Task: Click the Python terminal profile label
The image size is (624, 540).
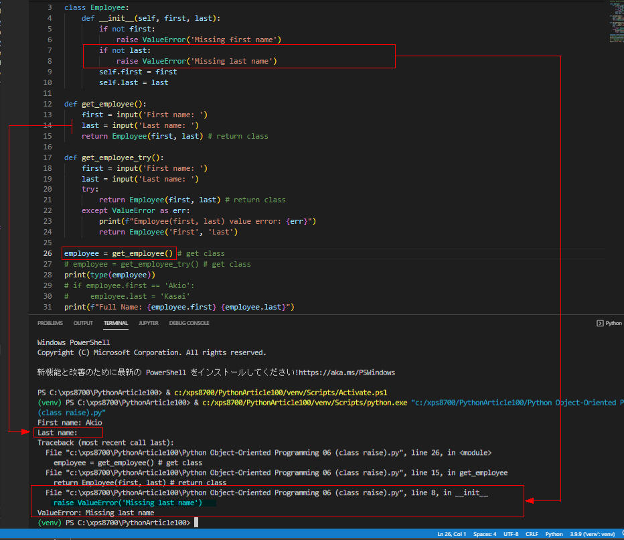Action: (x=613, y=323)
